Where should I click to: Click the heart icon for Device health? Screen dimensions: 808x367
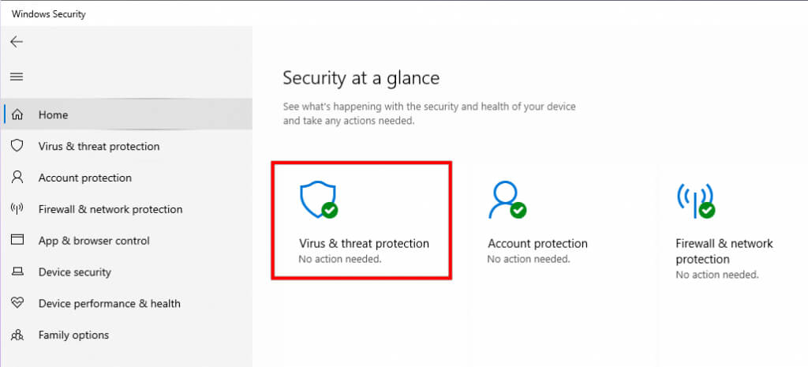click(17, 304)
